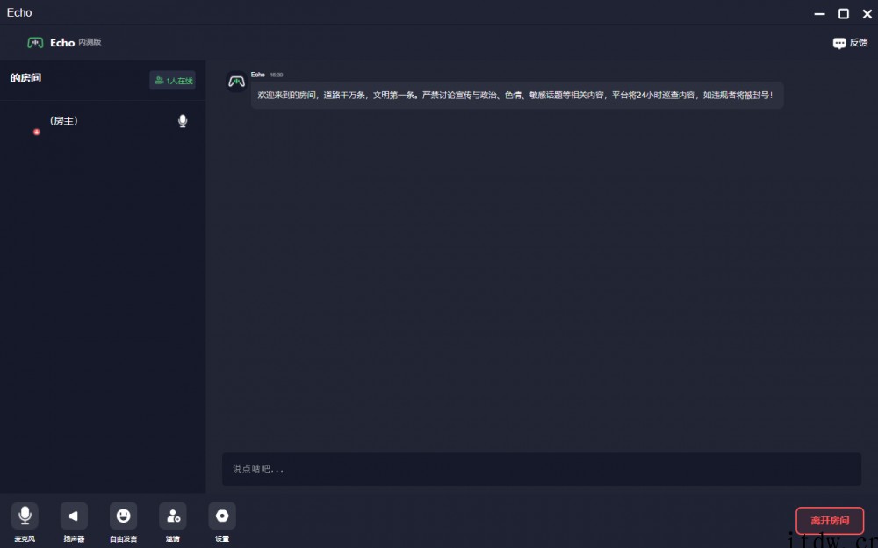The height and width of the screenshot is (548, 878).
Task: Click the red status badge beside room owner
Action: coord(37,132)
